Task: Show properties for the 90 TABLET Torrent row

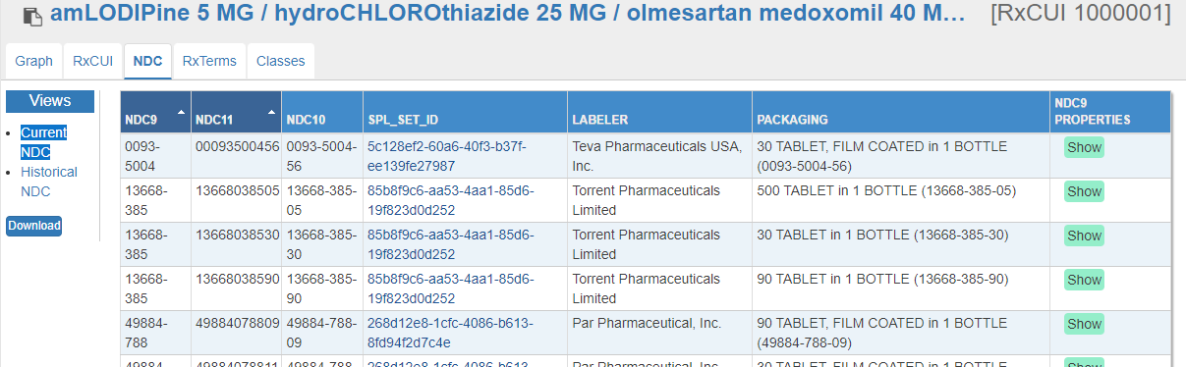Action: 1084,280
